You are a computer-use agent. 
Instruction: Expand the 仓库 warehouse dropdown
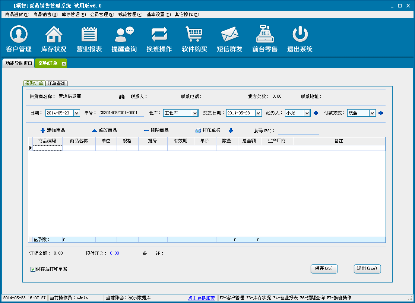(195, 113)
